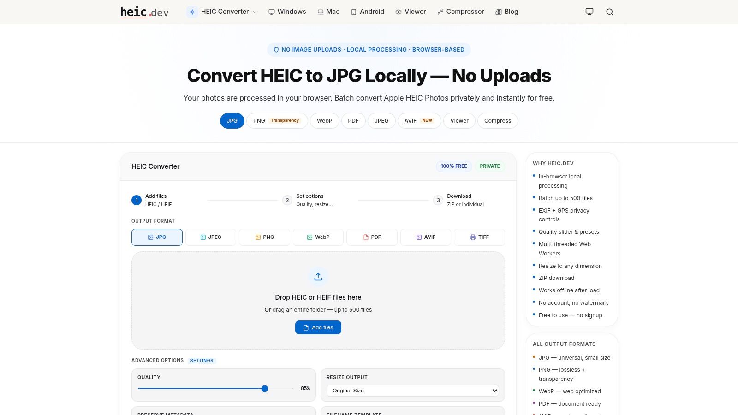The width and height of the screenshot is (738, 415).
Task: Click the 'No image uploads' banner badge
Action: pos(369,50)
